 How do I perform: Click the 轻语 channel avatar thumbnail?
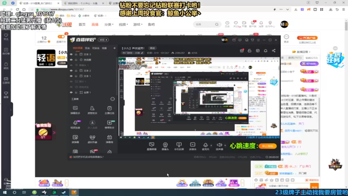point(46,58)
